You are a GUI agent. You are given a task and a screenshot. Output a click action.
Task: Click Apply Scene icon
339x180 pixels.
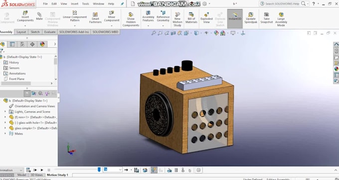[223, 33]
